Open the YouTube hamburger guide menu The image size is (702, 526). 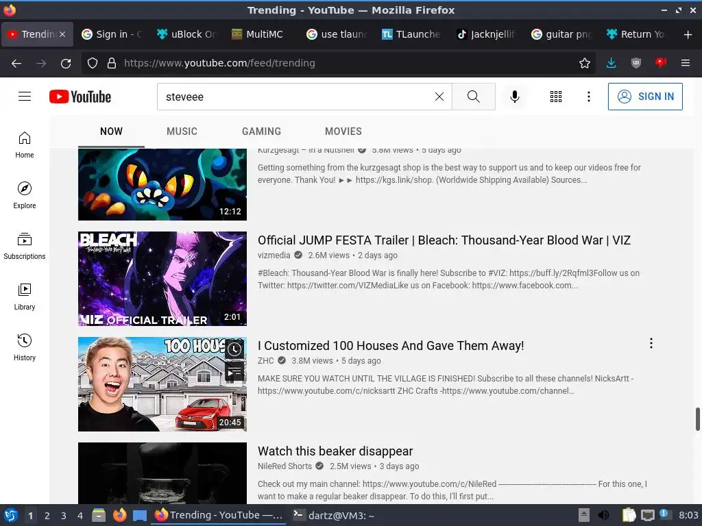tap(25, 97)
